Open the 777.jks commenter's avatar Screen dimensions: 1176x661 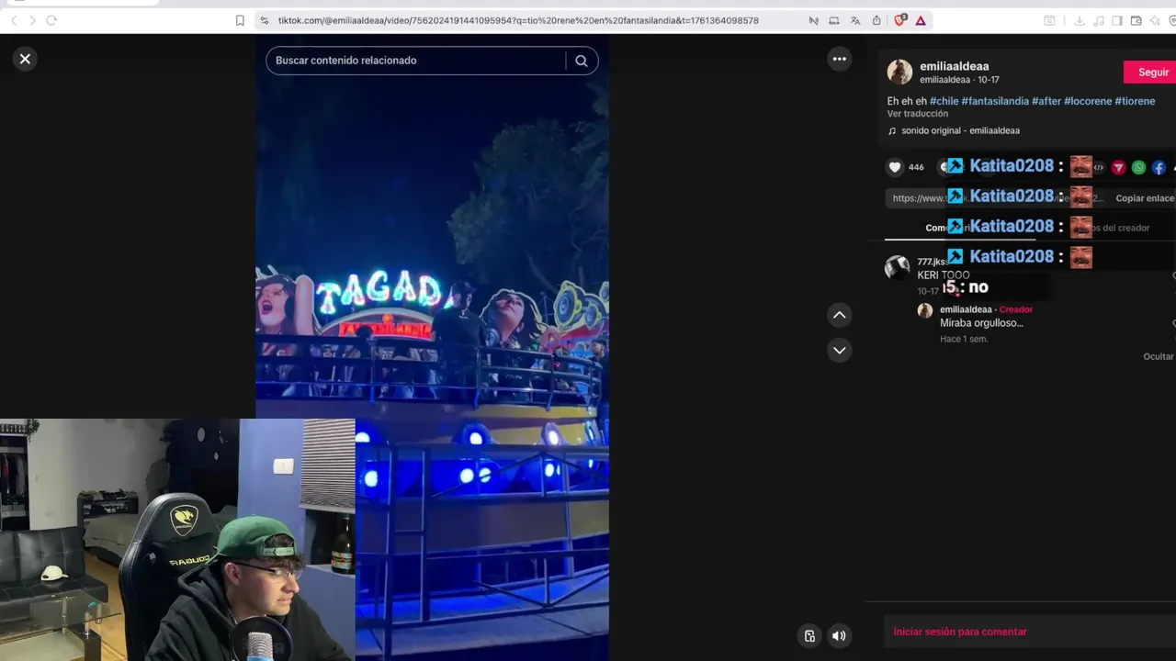[897, 267]
